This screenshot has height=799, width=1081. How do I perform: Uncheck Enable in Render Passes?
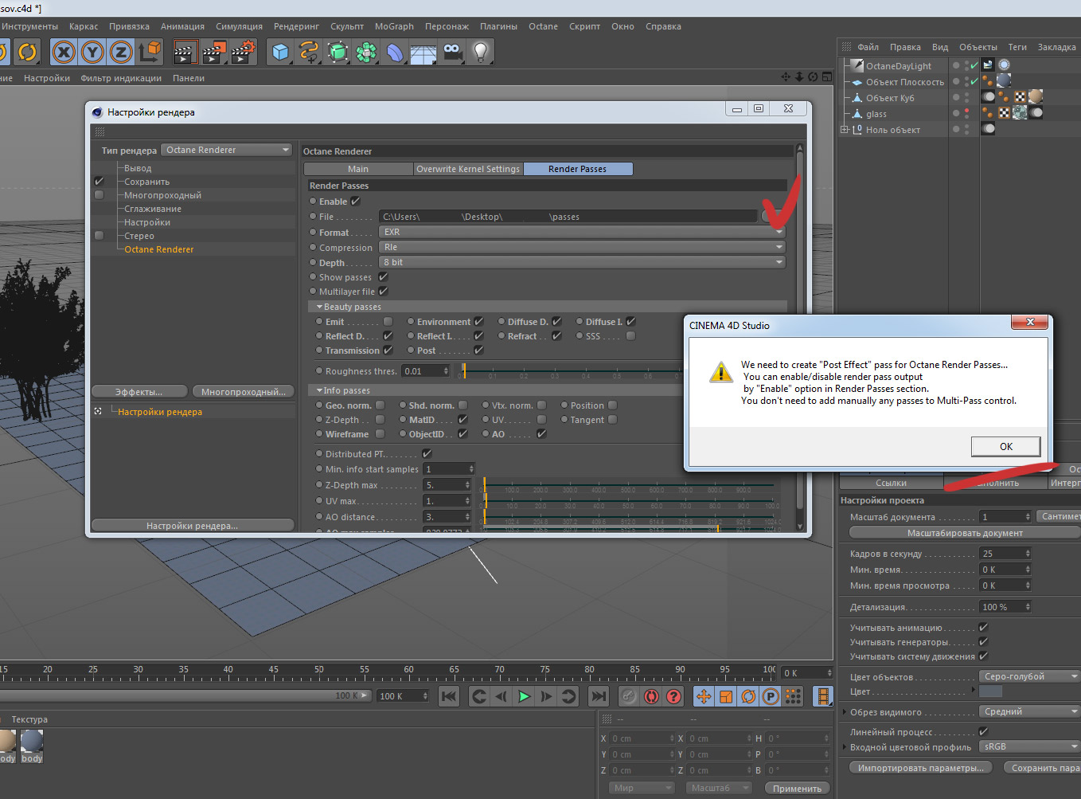pos(355,202)
